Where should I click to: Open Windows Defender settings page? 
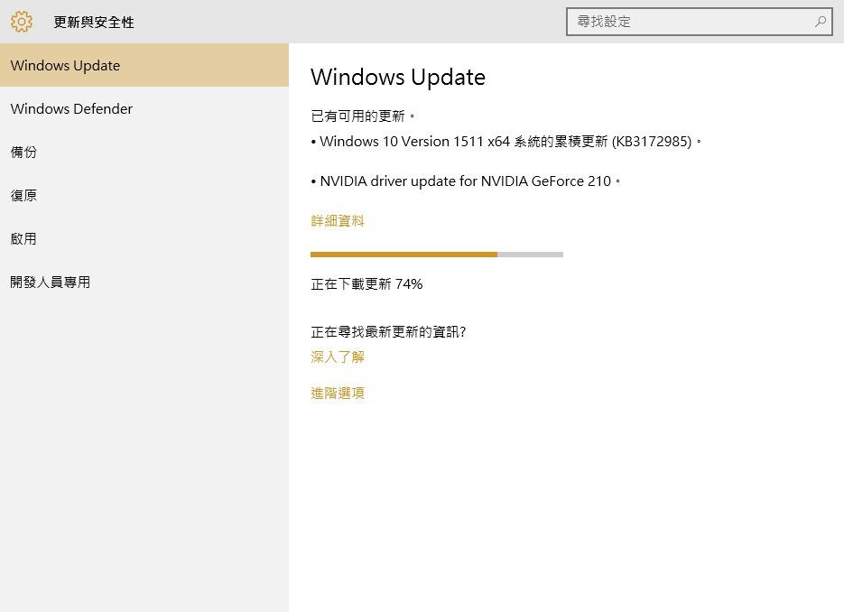pos(71,108)
